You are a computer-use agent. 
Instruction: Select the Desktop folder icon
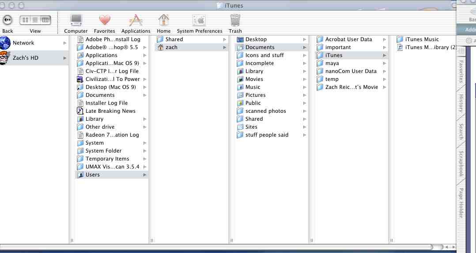[x=240, y=39]
